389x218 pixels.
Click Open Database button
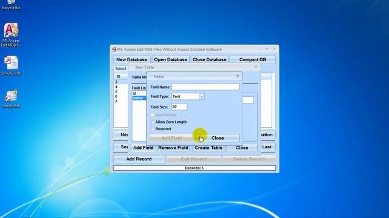[x=170, y=59]
